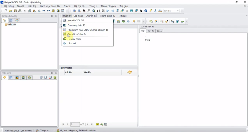Viewport: 248px width, 132px height.
Task: Open the inner toolbar overflow arrow near the eye icon
Action: point(143,21)
